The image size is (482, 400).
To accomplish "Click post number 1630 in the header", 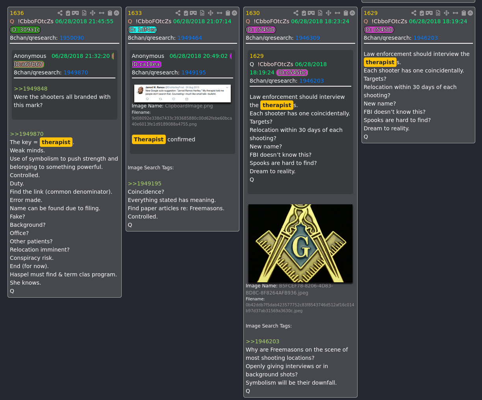I will coord(253,13).
